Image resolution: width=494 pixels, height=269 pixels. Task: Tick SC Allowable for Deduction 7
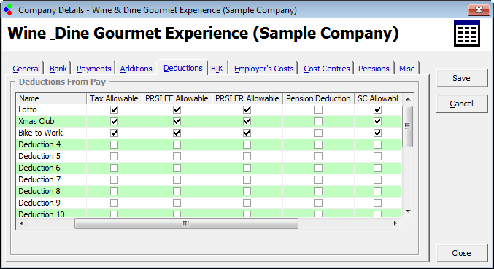point(377,179)
